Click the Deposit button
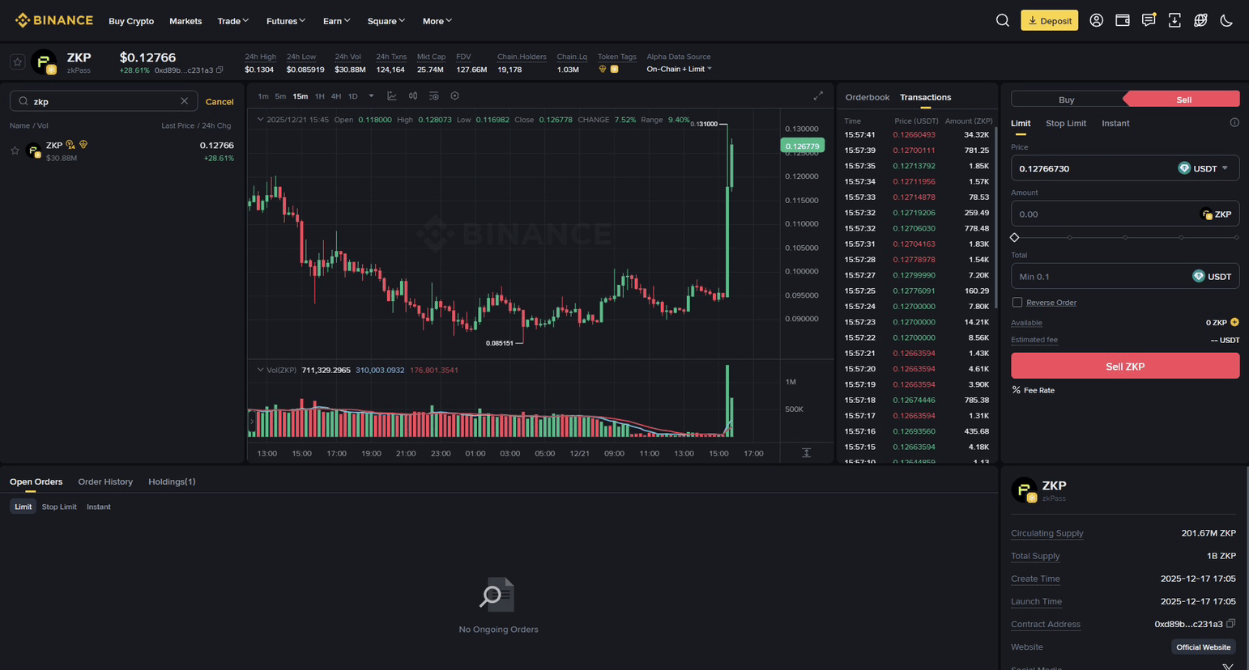 [1049, 20]
